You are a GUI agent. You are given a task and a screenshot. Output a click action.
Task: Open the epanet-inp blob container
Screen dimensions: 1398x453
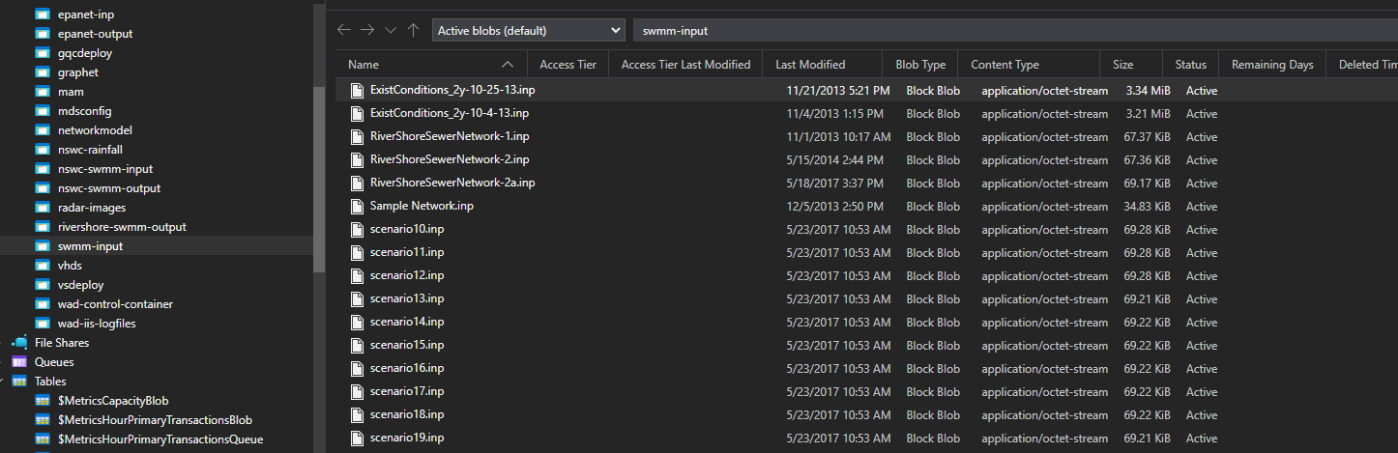[x=86, y=14]
